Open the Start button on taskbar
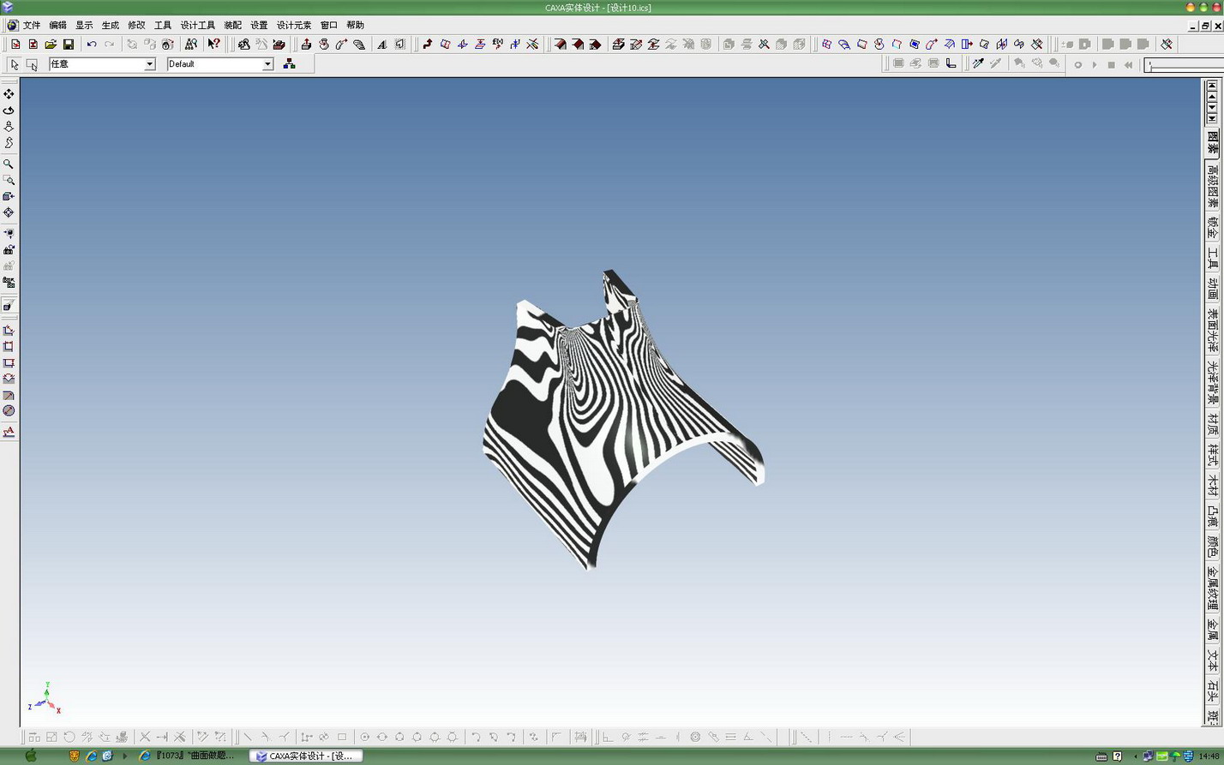Screen dimensions: 1224x765 31,756
